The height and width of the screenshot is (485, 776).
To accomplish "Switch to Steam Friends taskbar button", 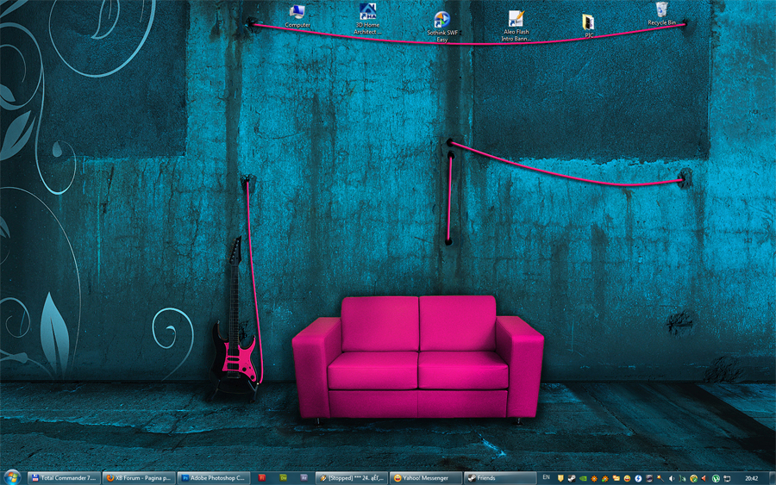I will tap(500, 478).
